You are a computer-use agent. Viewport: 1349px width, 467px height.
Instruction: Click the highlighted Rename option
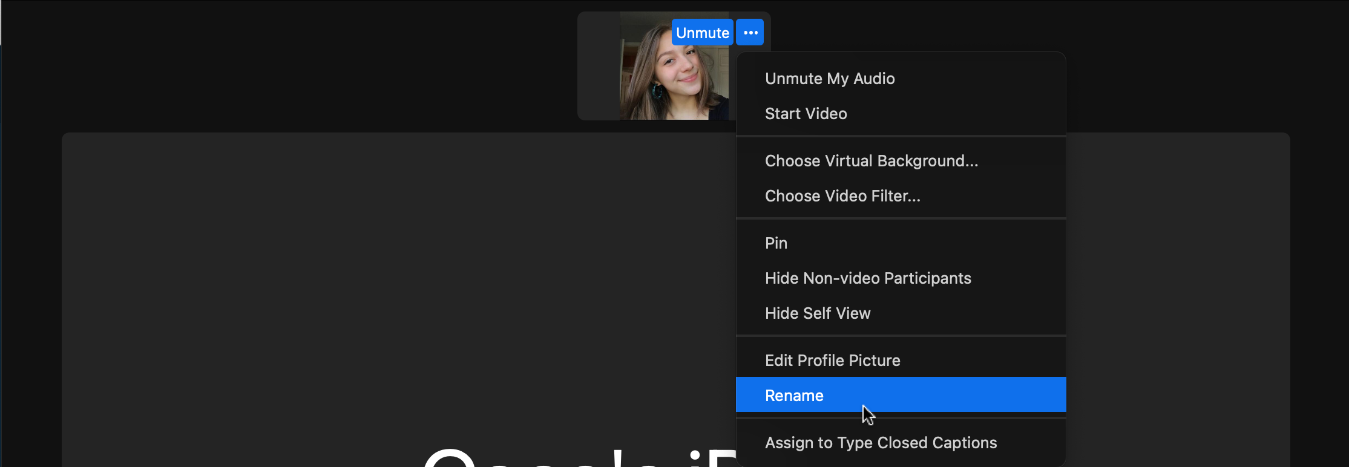click(901, 395)
